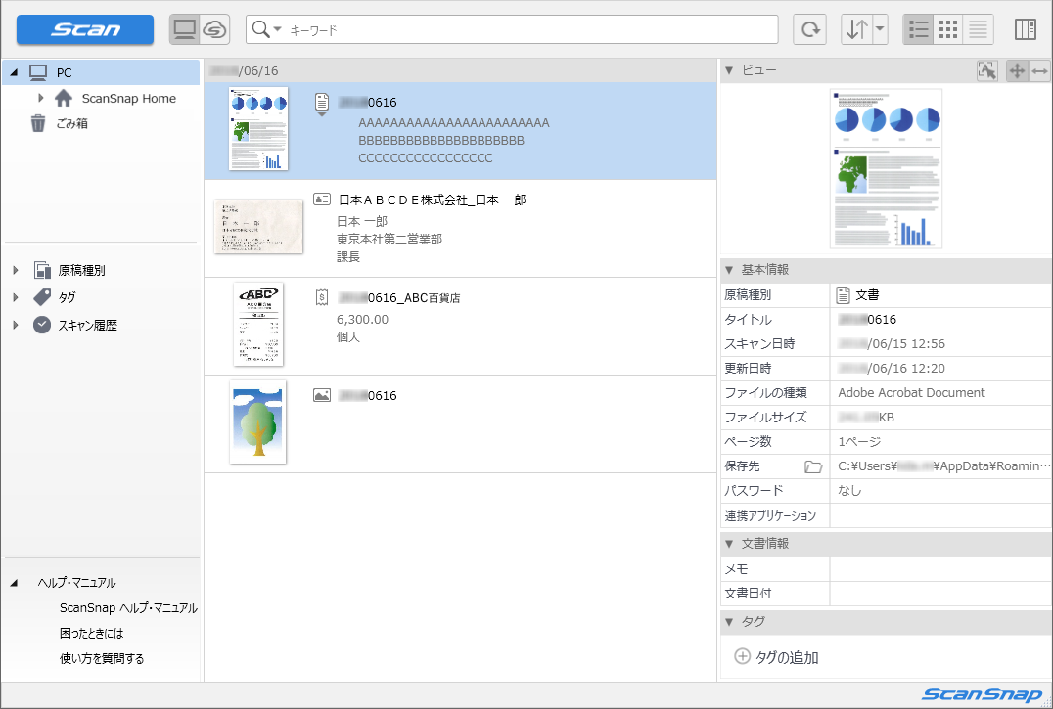Select the 日本ＡＢＣＤＥ株式会社_日本 一郎 record title
This screenshot has height=709, width=1053.
pyautogui.click(x=432, y=199)
